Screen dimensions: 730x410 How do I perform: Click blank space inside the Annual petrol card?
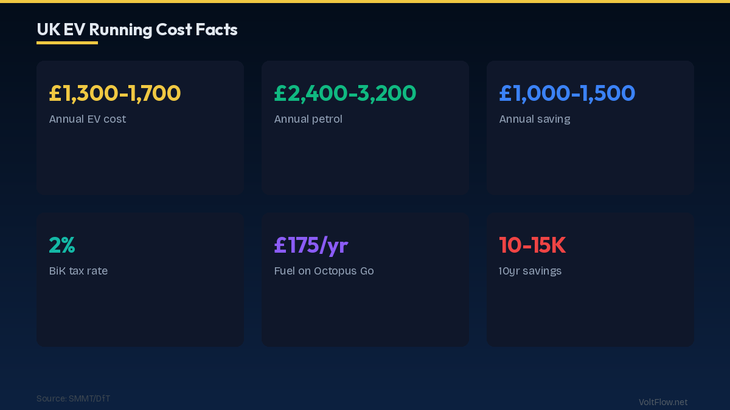365,161
